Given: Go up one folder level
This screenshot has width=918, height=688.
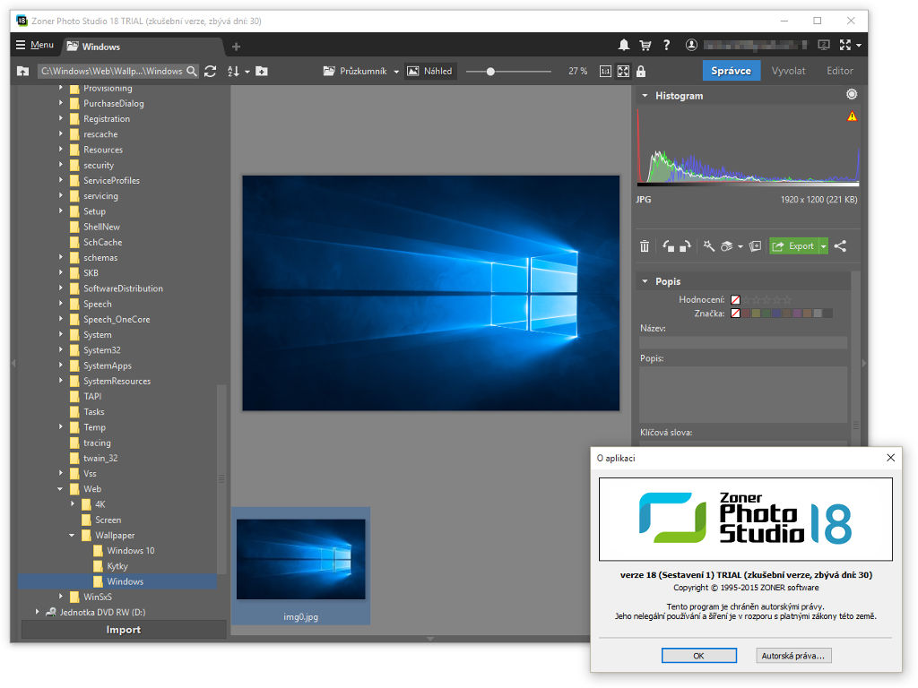Looking at the screenshot, I should pos(22,71).
